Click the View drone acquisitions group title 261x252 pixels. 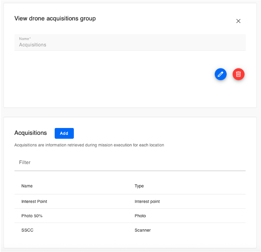point(55,18)
